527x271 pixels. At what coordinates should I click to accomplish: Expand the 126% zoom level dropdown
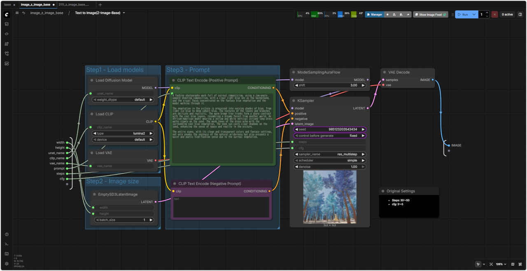[x=501, y=264]
